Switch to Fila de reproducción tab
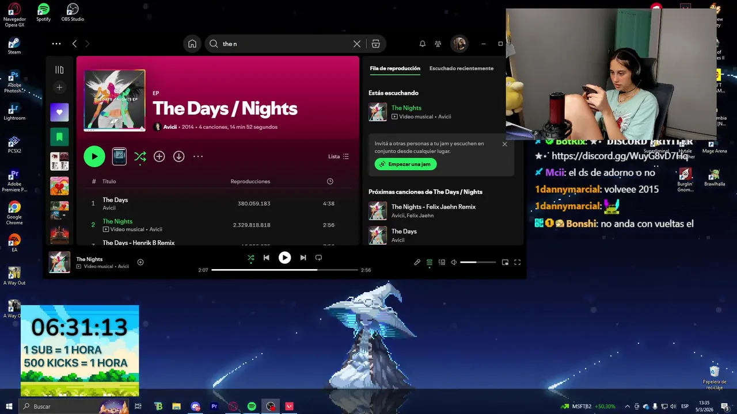This screenshot has width=737, height=414. click(395, 68)
